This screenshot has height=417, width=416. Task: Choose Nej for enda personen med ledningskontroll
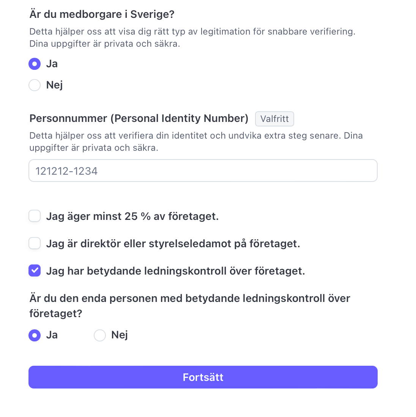tap(100, 335)
